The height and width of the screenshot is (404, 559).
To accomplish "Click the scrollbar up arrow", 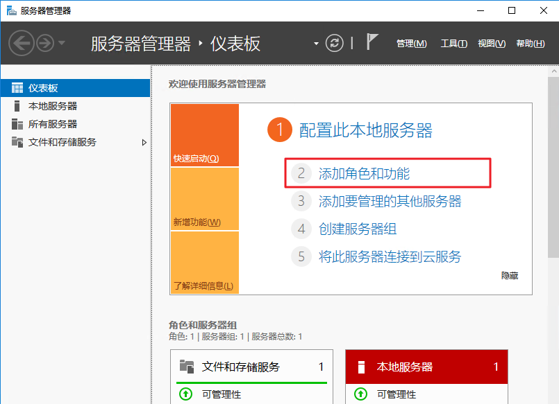I will [553, 71].
